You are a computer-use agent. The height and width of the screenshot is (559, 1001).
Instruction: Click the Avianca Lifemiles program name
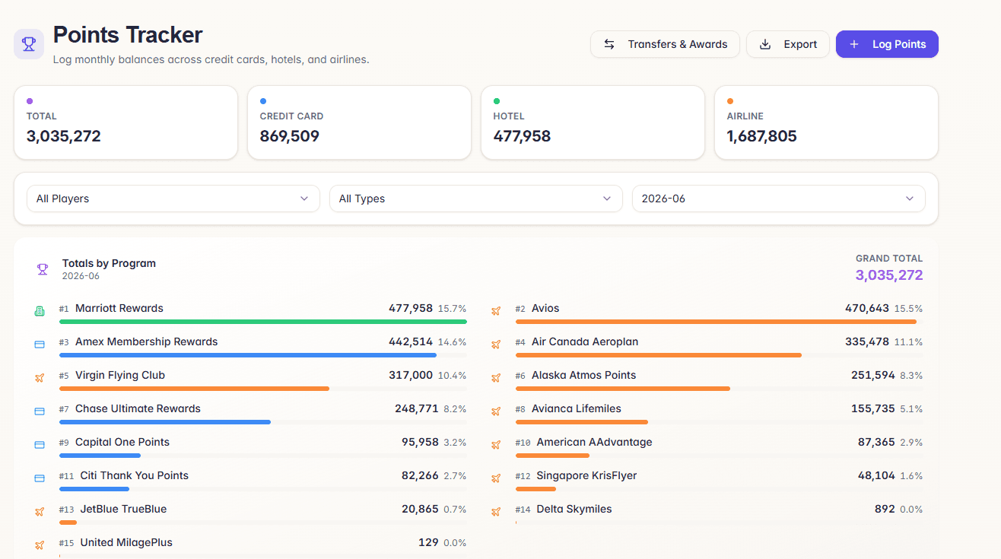click(577, 408)
